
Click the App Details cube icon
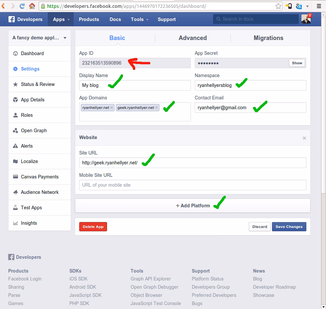coord(15,100)
